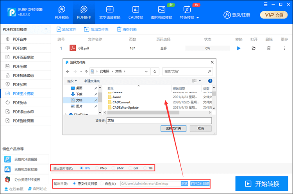Image resolution: width=293 pixels, height=194 pixels.
Task: Select PDF分割 in the sidebar
Action: tap(26, 48)
